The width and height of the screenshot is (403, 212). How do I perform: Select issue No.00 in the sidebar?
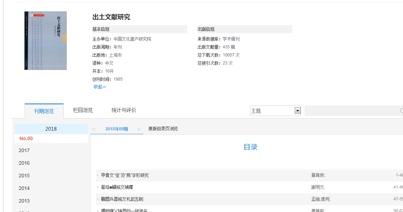tap(26, 138)
